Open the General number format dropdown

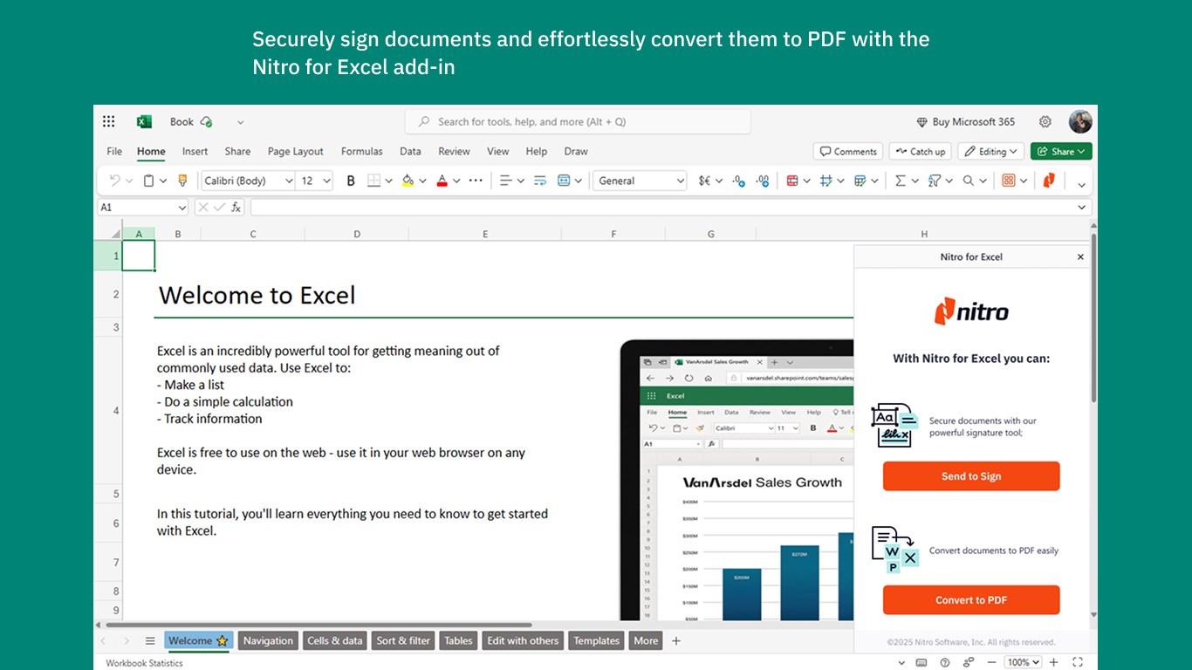(681, 181)
